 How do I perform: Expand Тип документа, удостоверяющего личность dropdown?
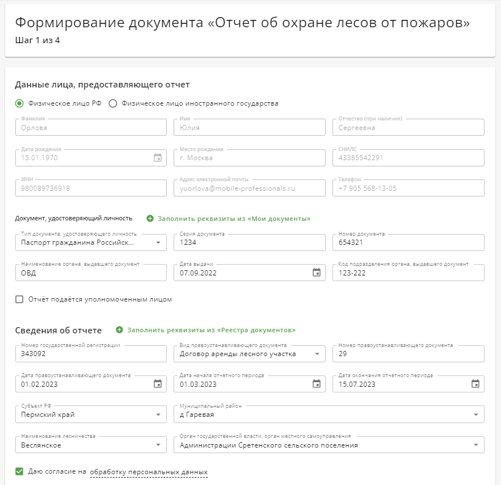[91, 242]
